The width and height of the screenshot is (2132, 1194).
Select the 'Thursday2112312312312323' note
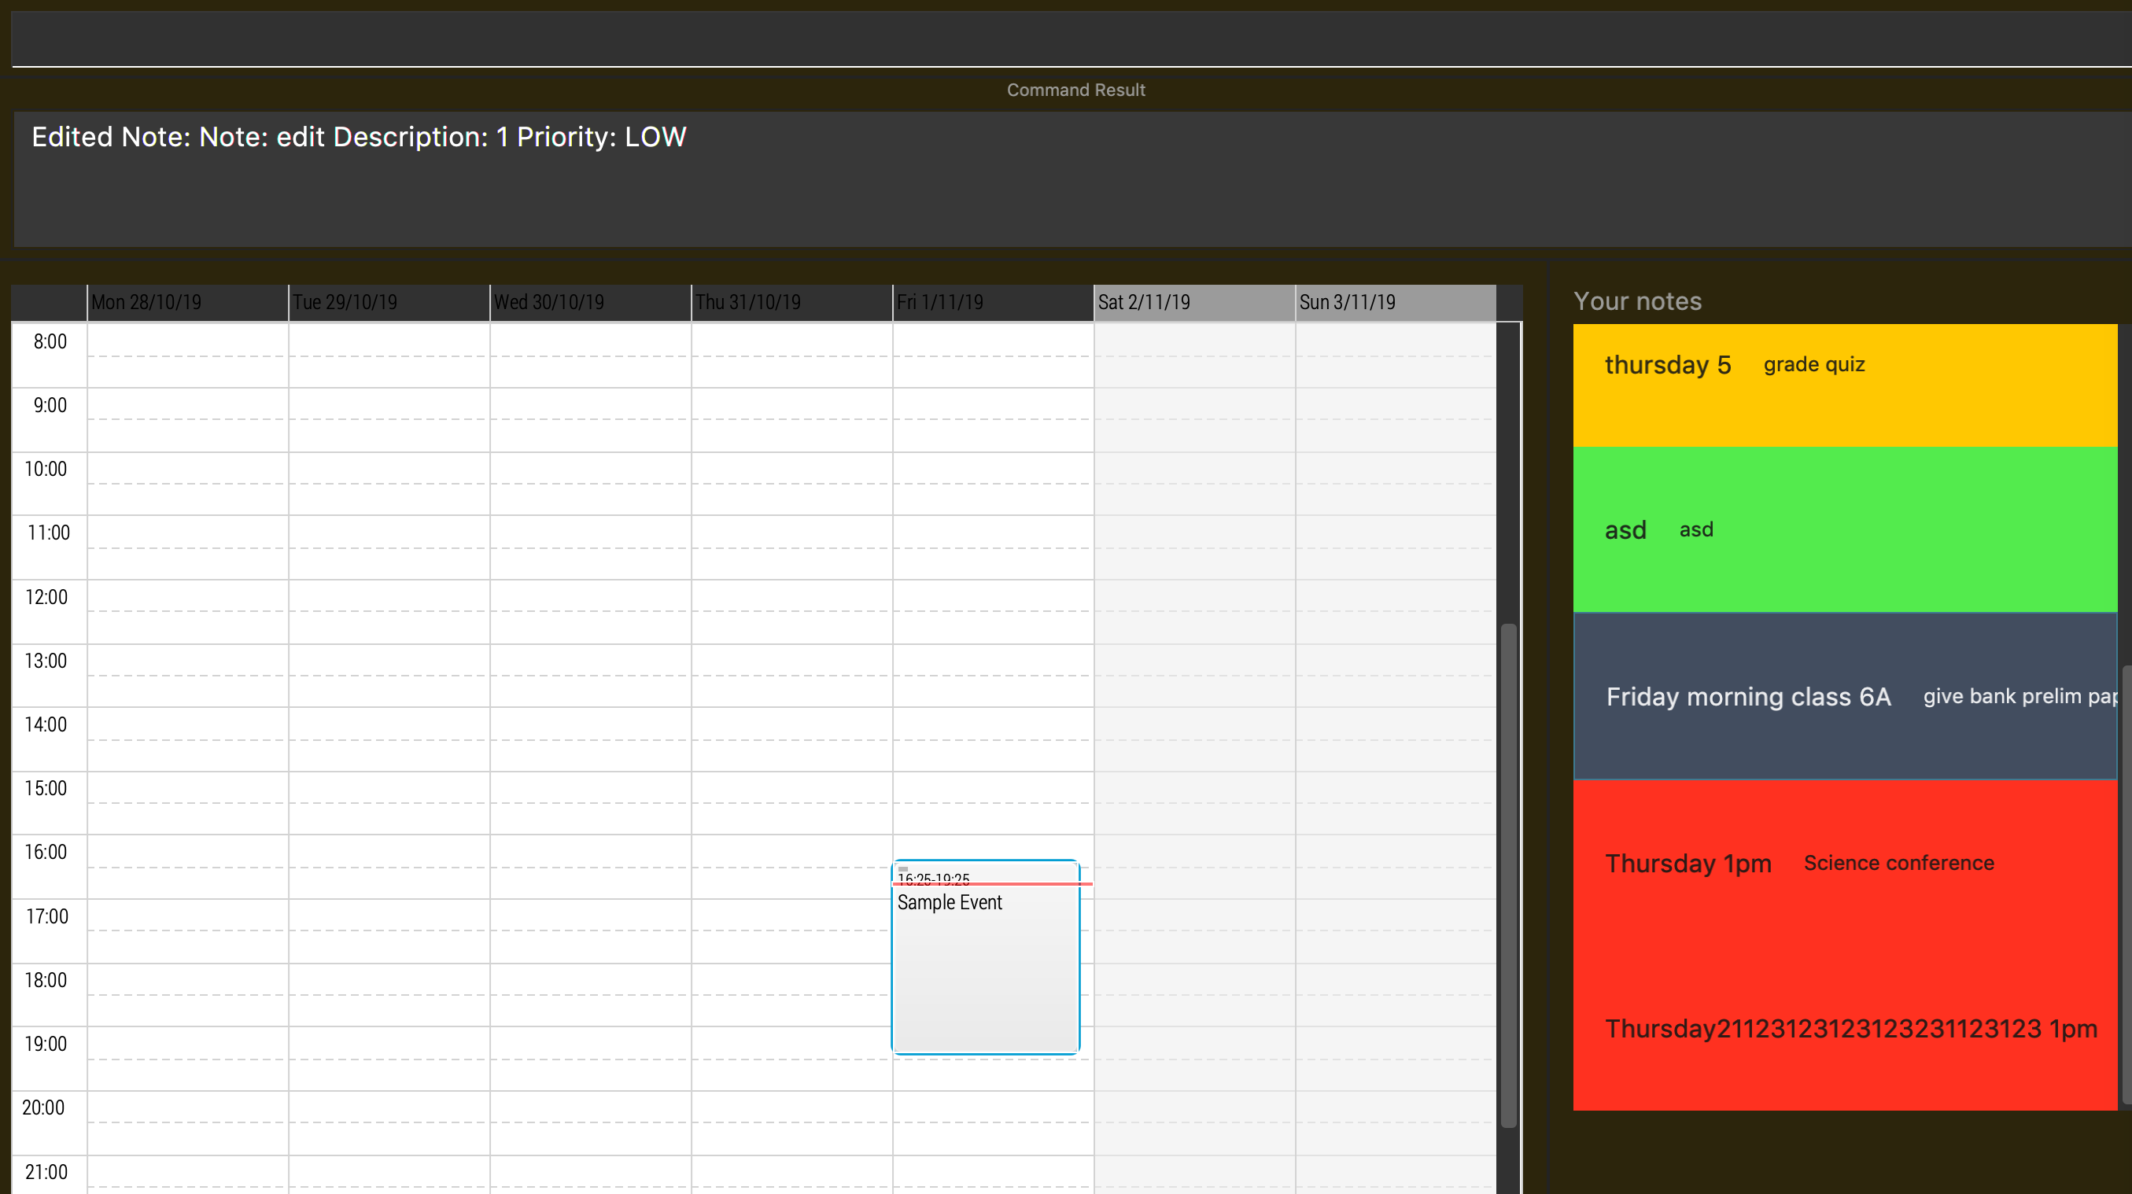click(1845, 1029)
